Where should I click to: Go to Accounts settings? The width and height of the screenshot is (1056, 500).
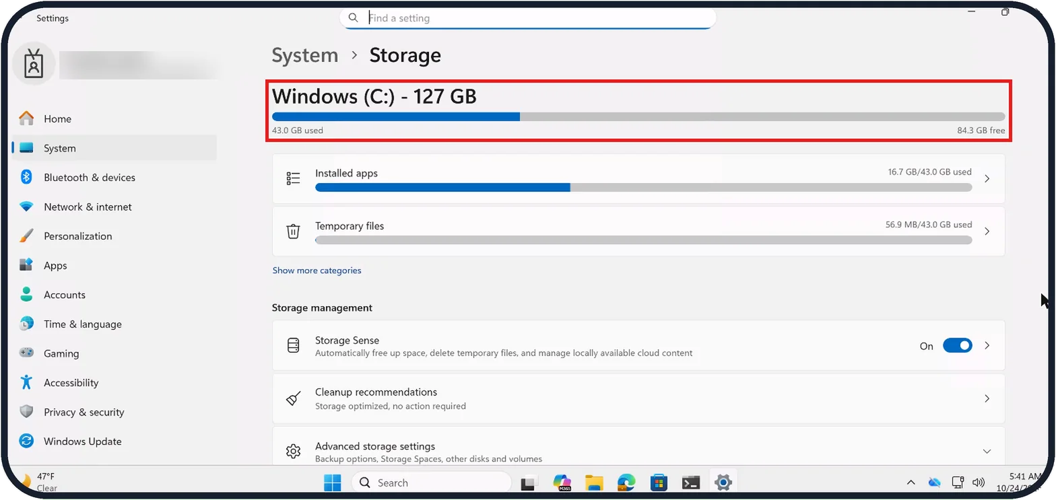click(114, 295)
